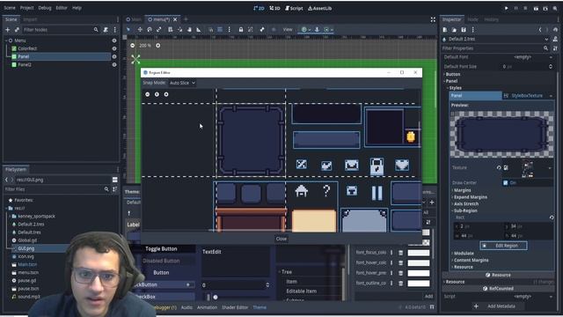Viewport: 563px width, 317px height.
Task: Click the Region Editor zoom reset icon
Action: [x=157, y=94]
